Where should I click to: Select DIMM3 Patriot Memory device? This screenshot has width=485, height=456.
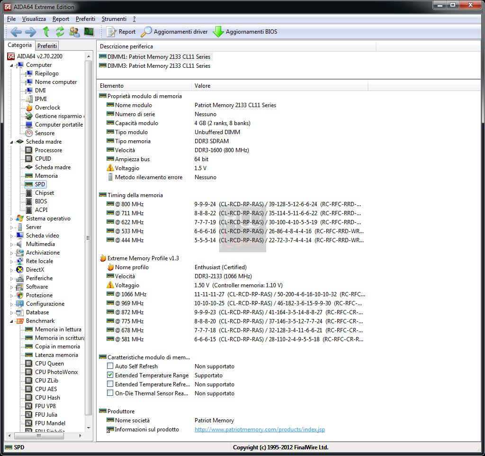click(155, 65)
